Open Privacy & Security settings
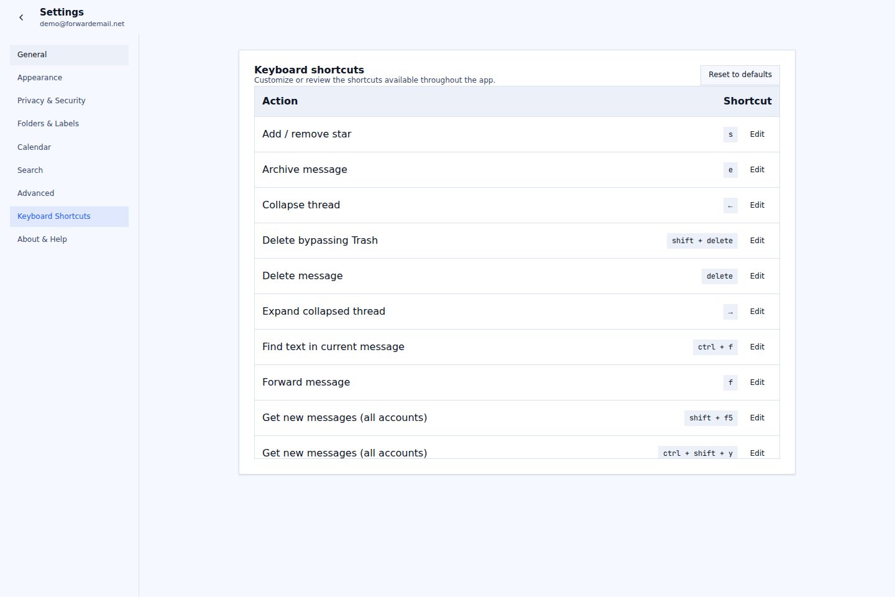Screen dimensions: 895x597 (x=69, y=101)
